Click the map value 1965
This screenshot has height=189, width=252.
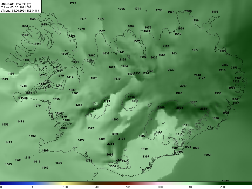pyautogui.click(x=179, y=93)
